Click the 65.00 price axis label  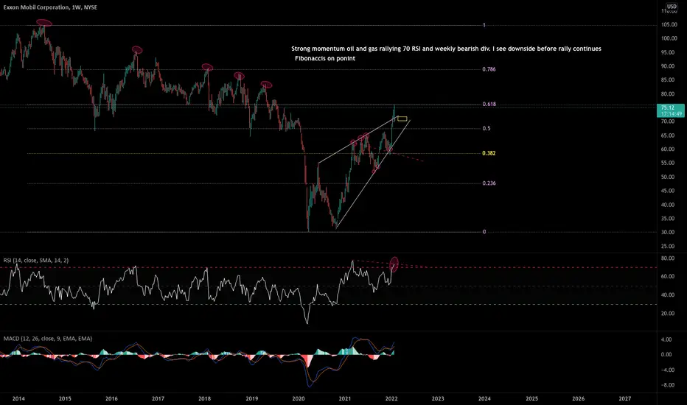669,135
